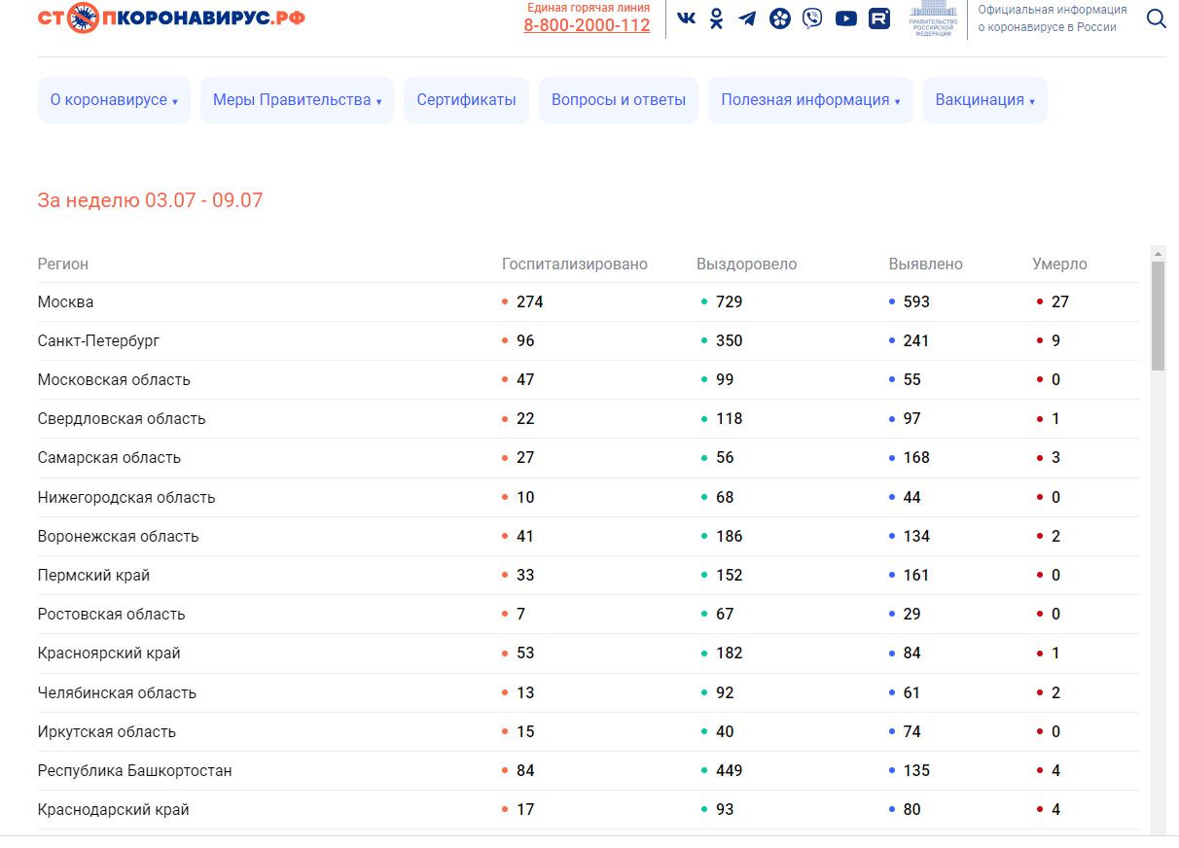Click the table's vertical scrollbar thumb
Screen dimensions: 1179x848
click(x=1158, y=316)
